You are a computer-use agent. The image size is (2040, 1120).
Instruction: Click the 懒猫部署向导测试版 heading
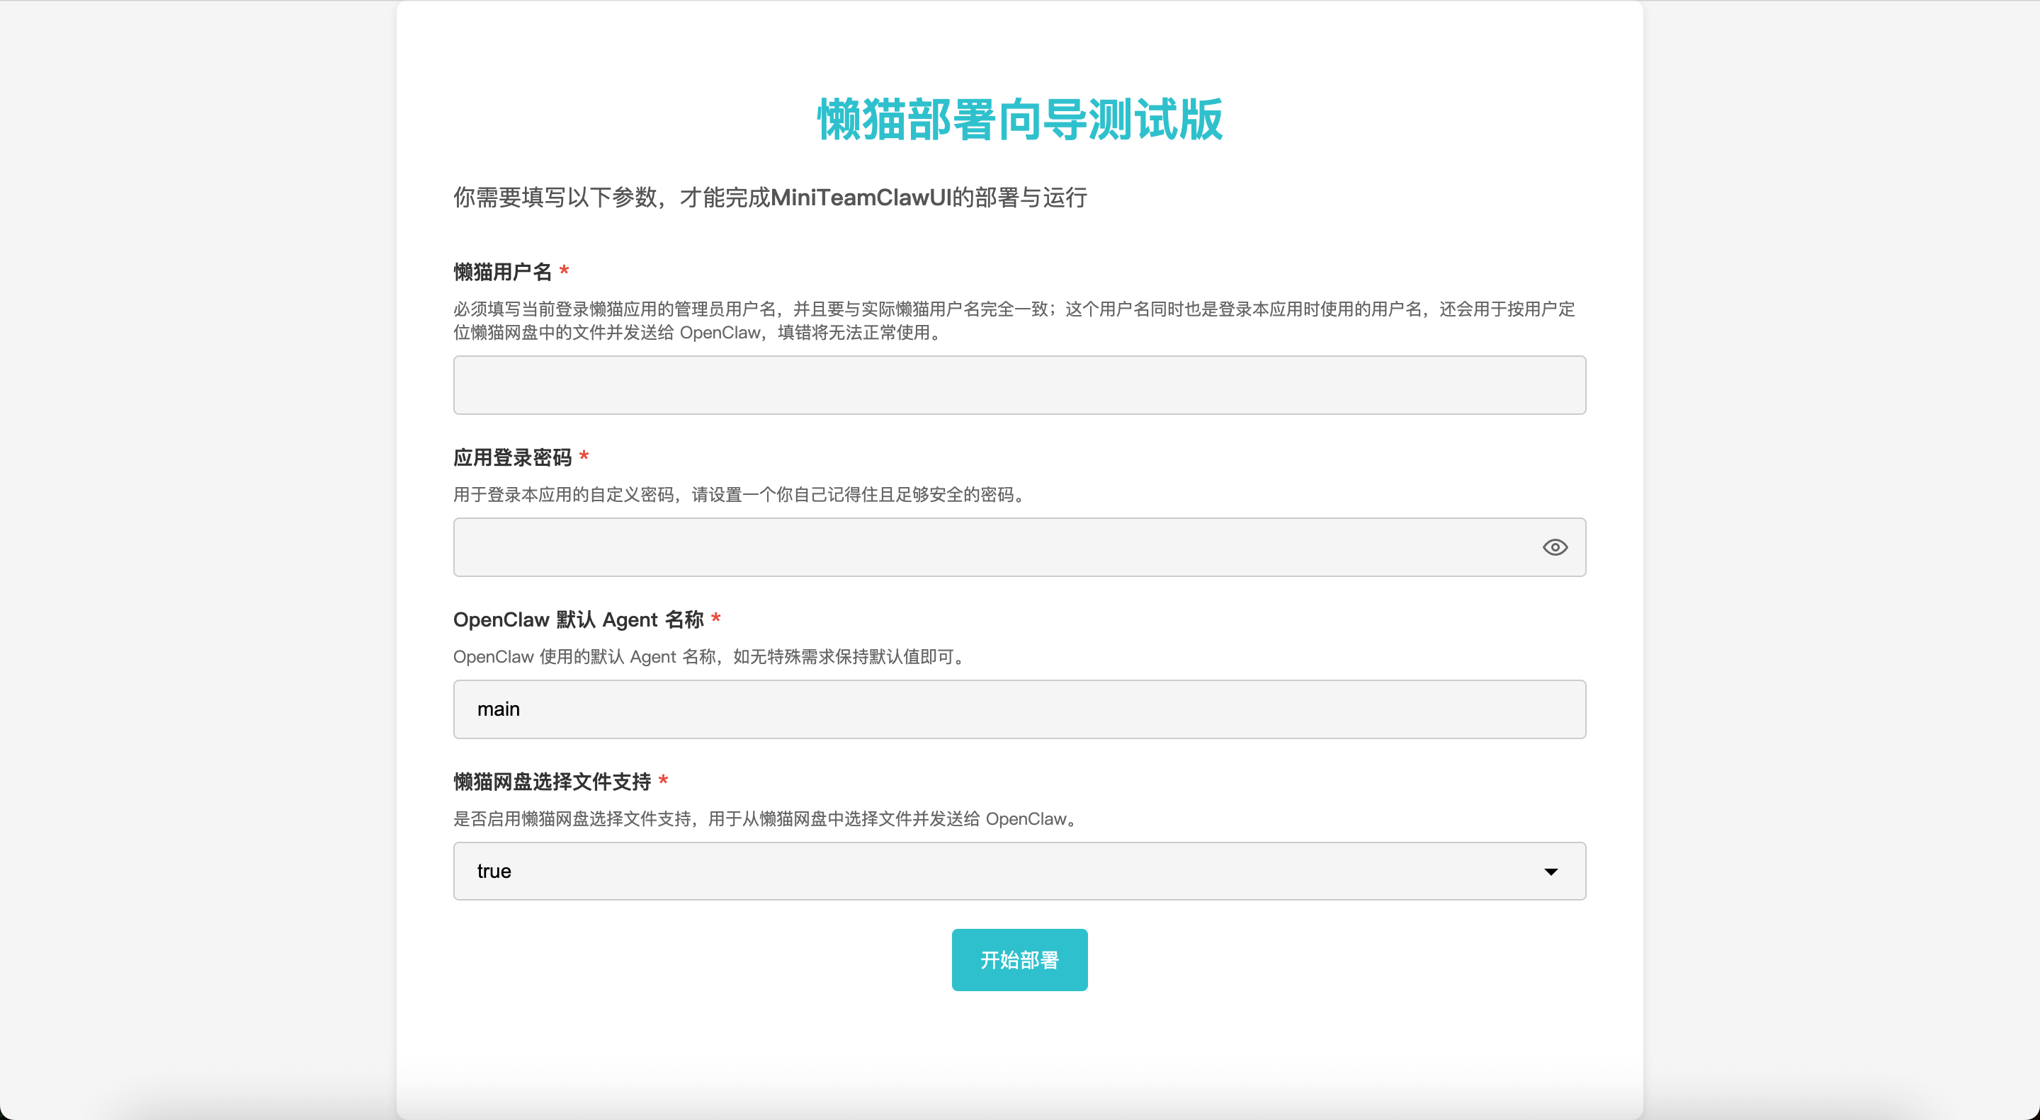[1019, 120]
